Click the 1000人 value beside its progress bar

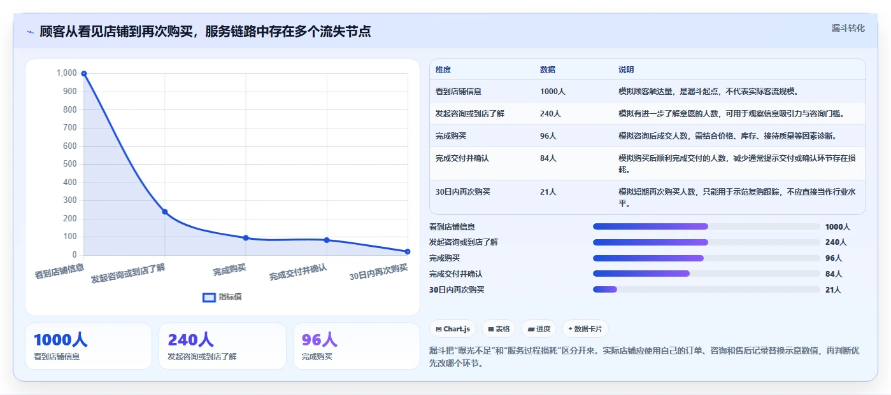(838, 226)
